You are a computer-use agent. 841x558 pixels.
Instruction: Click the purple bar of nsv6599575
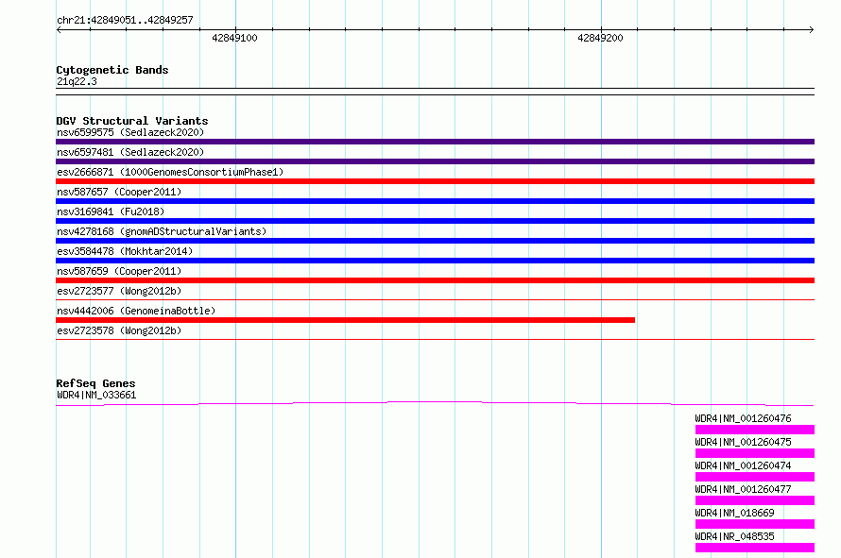[x=435, y=142]
